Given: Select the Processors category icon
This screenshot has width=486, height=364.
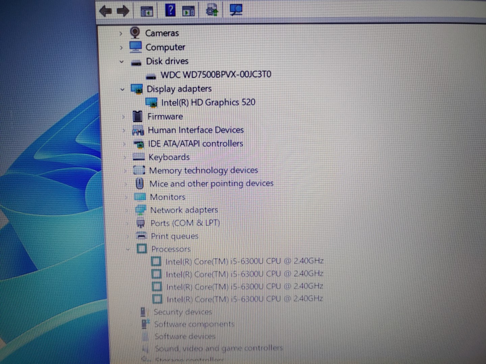Looking at the screenshot, I should pyautogui.click(x=142, y=249).
